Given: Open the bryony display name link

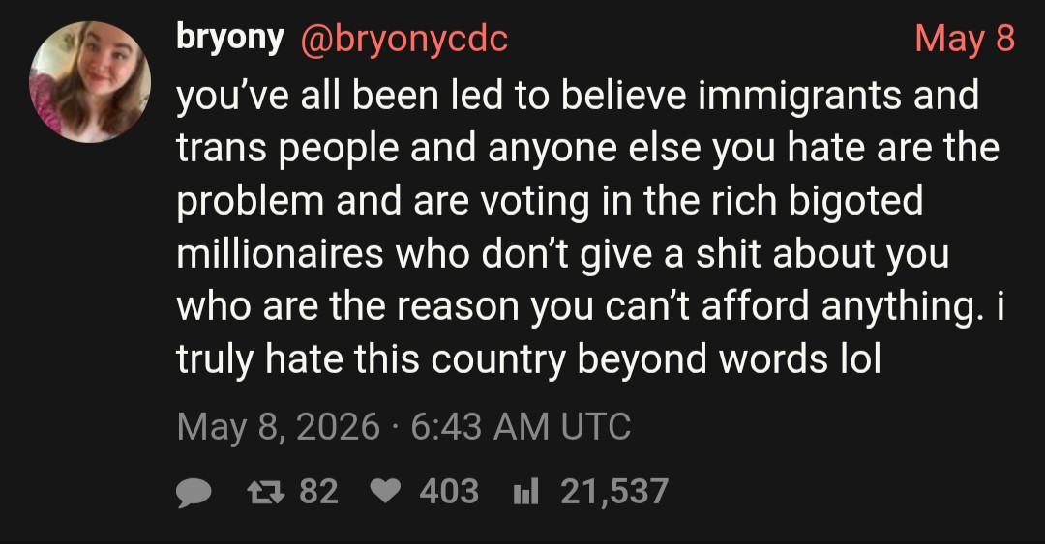Looking at the screenshot, I should pyautogui.click(x=230, y=38).
